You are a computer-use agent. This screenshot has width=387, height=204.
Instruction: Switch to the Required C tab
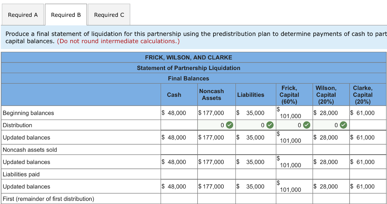[109, 15]
